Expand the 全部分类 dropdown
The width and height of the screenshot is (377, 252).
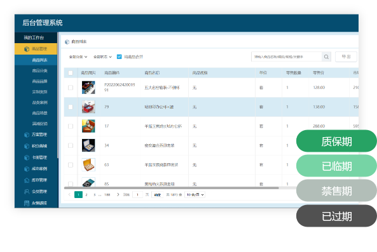[78, 57]
